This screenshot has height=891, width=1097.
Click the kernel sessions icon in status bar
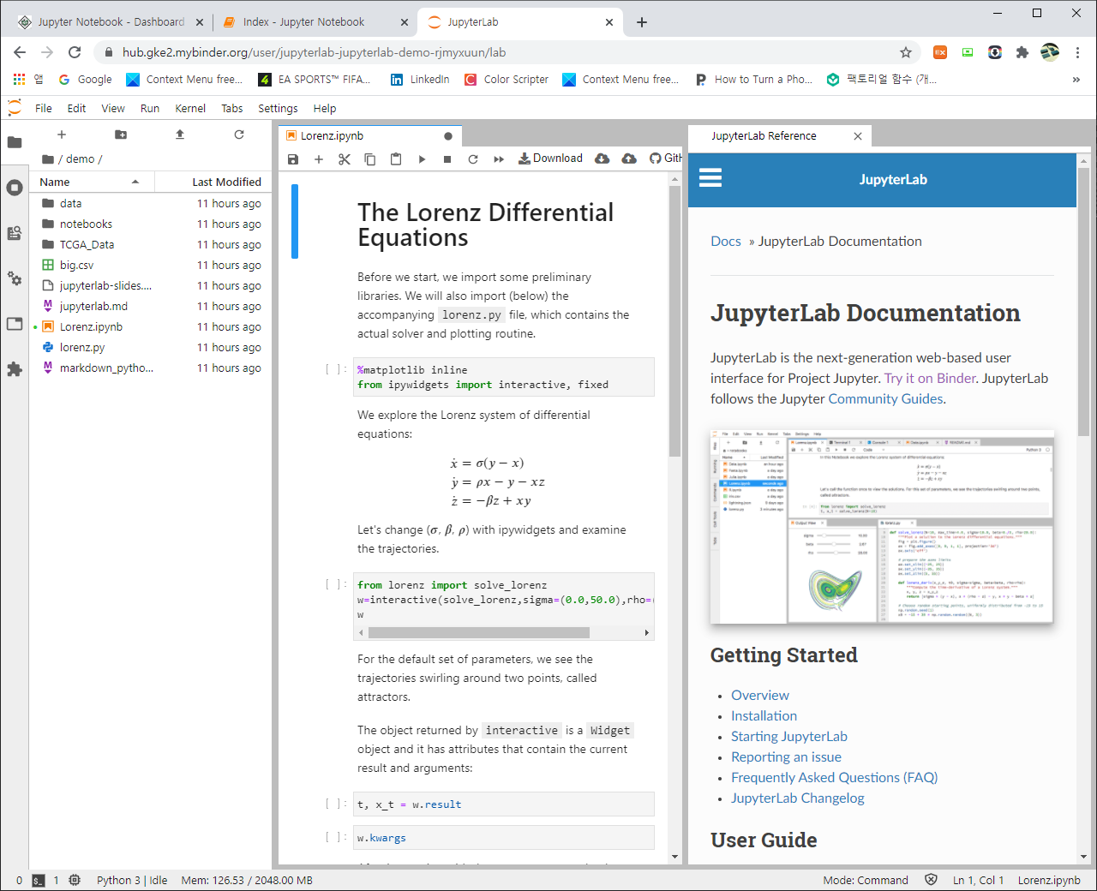75,880
